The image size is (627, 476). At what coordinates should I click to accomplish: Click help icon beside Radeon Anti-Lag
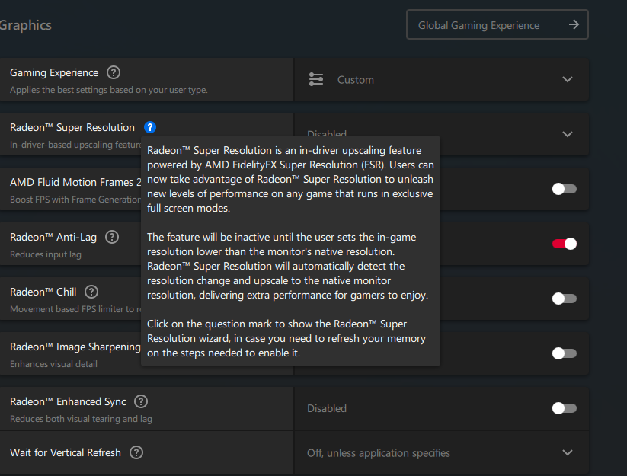(x=112, y=237)
